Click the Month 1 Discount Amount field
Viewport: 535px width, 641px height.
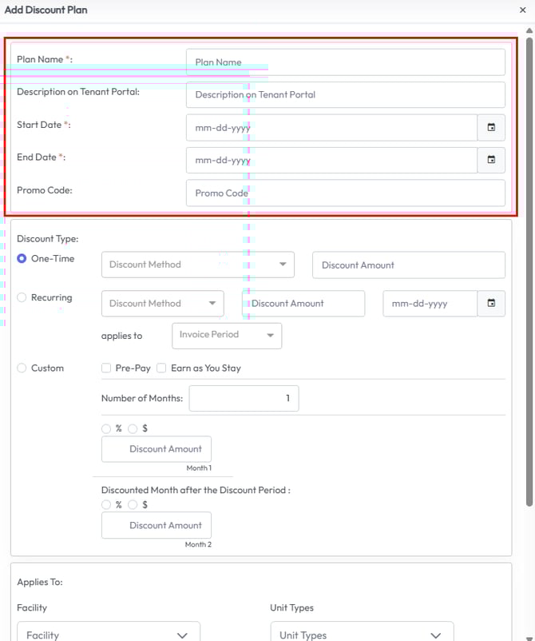(x=157, y=449)
